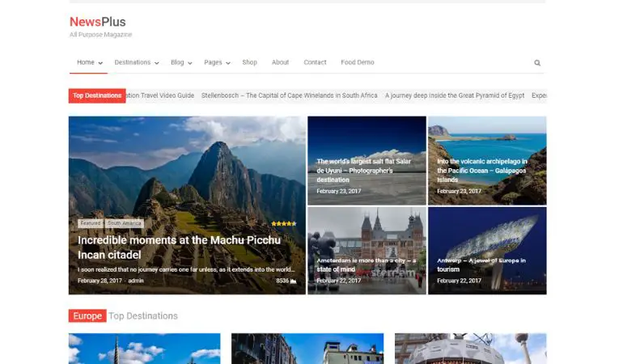Open the Amsterdam state of mind article

(366, 265)
